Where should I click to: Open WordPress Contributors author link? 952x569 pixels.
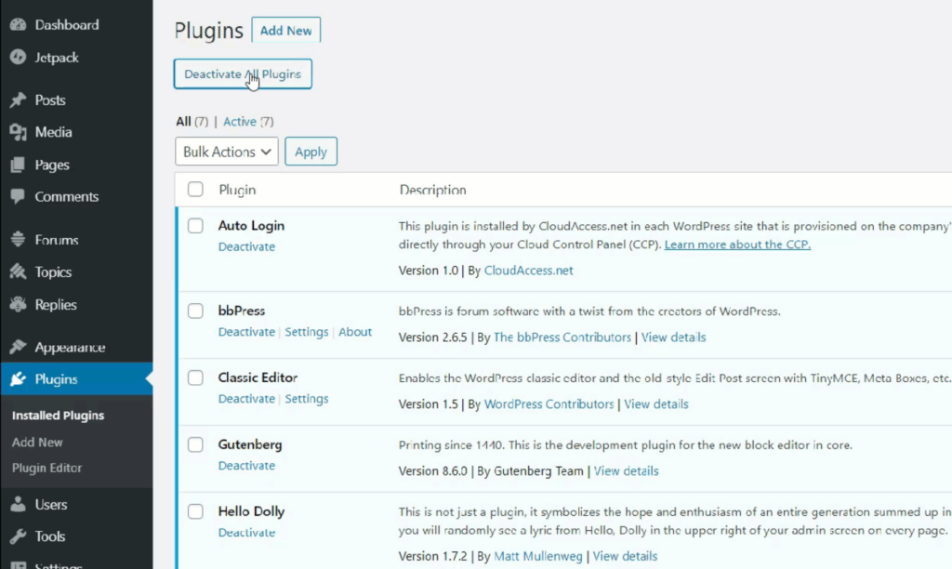[x=549, y=404]
